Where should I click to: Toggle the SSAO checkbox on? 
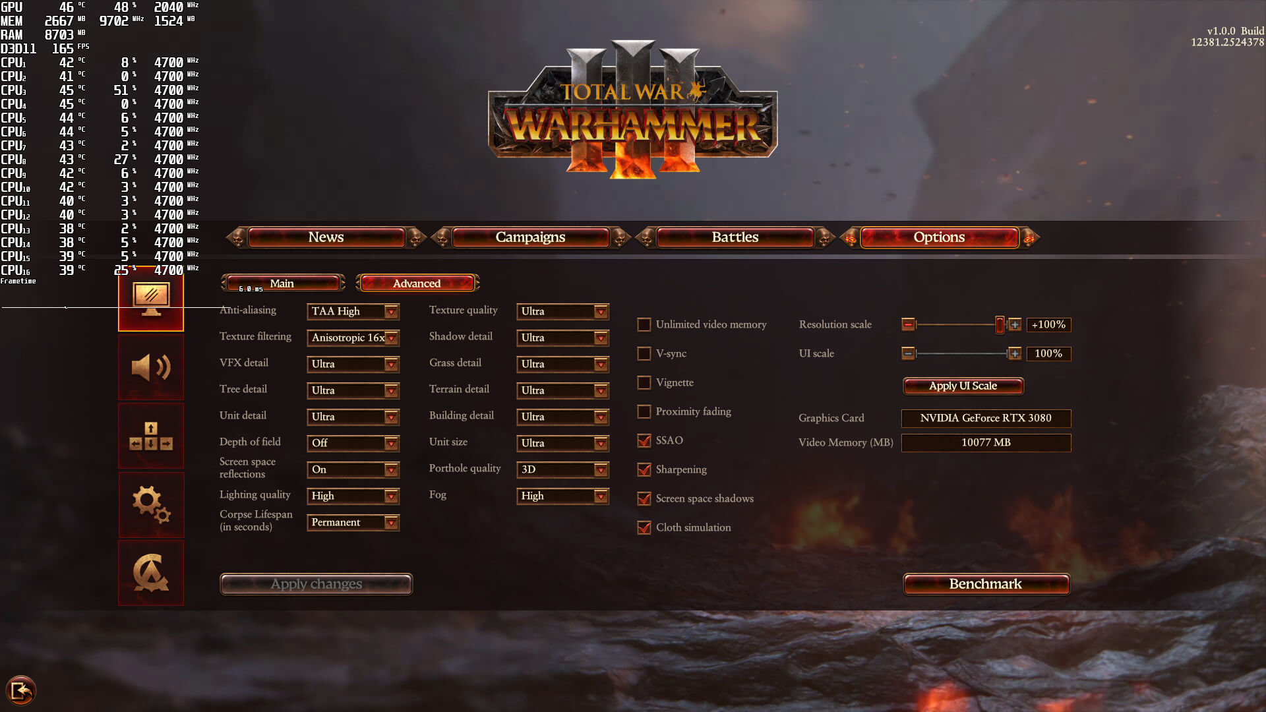(644, 441)
